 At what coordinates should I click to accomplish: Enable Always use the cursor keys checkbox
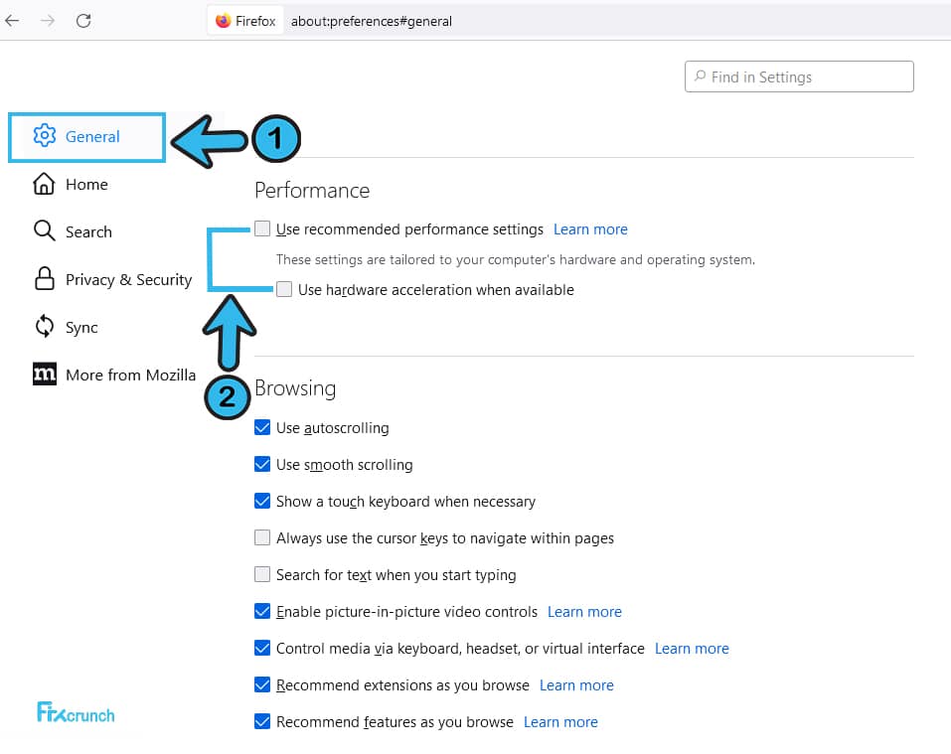click(262, 537)
